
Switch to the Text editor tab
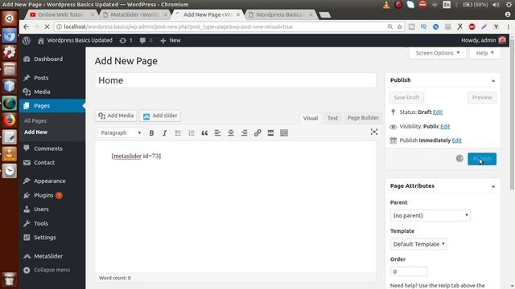point(332,118)
